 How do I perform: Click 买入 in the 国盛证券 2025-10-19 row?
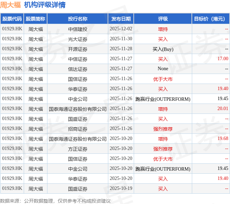[163, 189]
